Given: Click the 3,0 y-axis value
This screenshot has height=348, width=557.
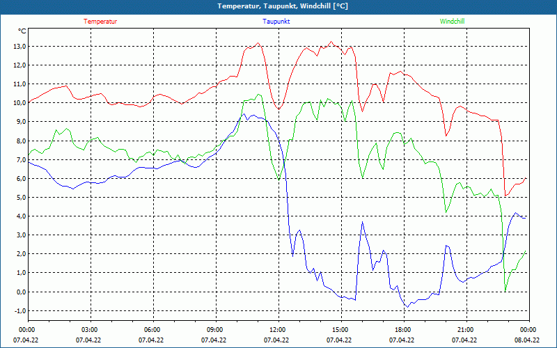Looking at the screenshot, I should pos(21,235).
